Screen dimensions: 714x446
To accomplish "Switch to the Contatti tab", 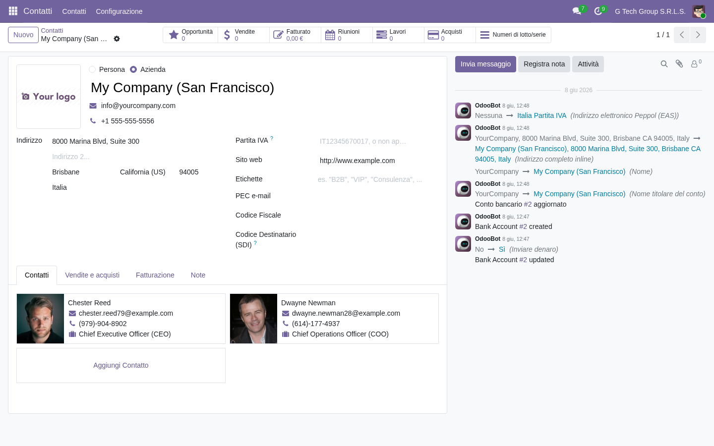I will pos(37,275).
